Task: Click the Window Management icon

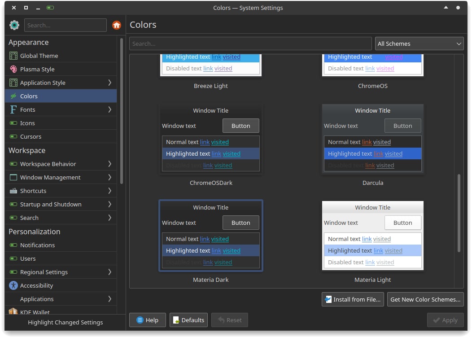Action: pyautogui.click(x=13, y=177)
